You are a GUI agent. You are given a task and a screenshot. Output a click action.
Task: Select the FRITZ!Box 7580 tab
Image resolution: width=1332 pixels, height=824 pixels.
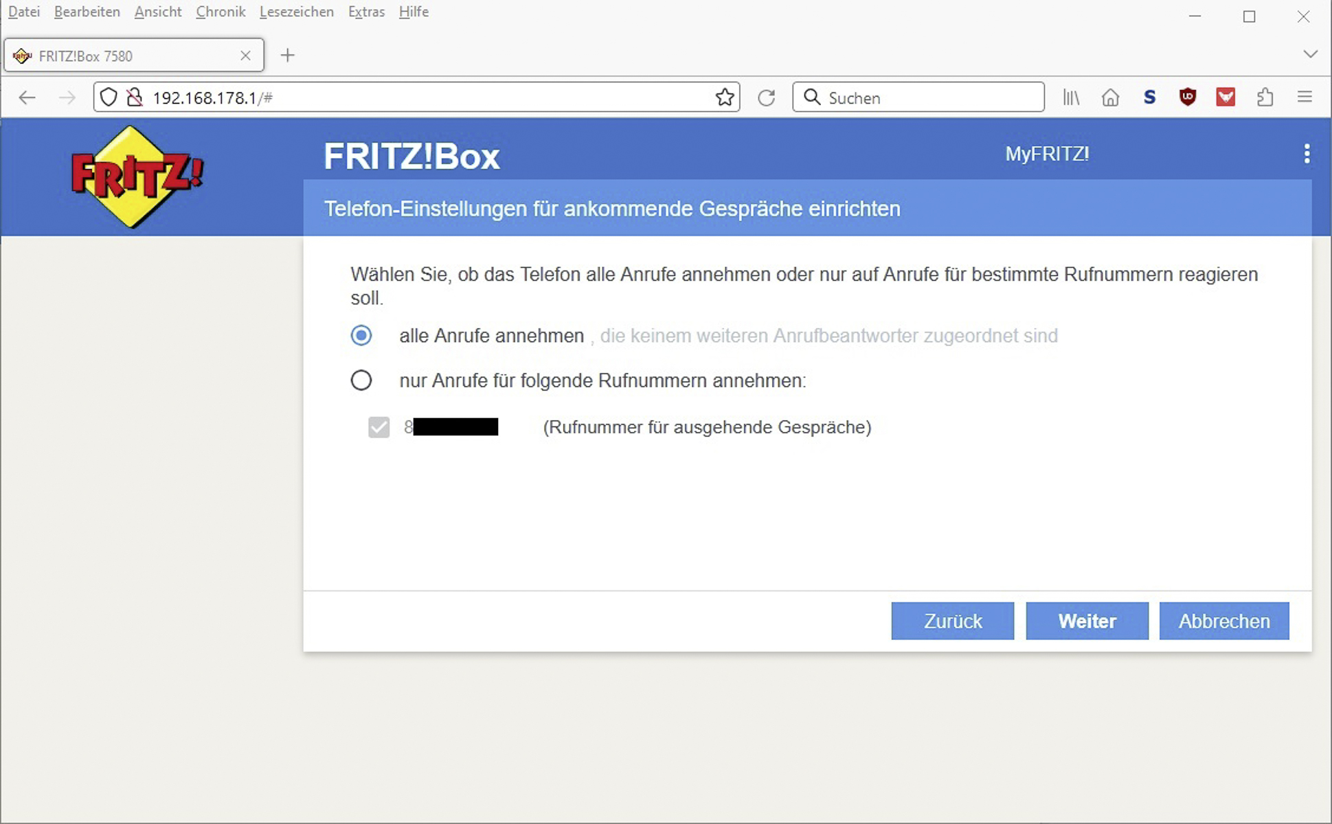134,56
